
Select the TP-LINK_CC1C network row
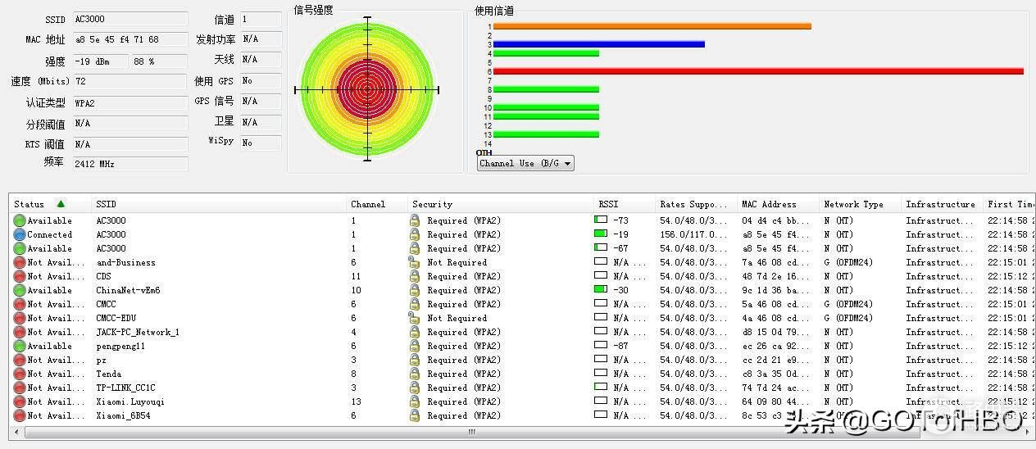click(x=125, y=388)
